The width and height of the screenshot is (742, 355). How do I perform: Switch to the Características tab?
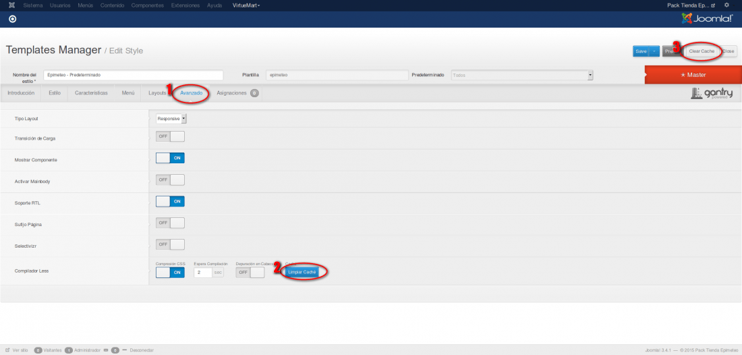point(91,93)
